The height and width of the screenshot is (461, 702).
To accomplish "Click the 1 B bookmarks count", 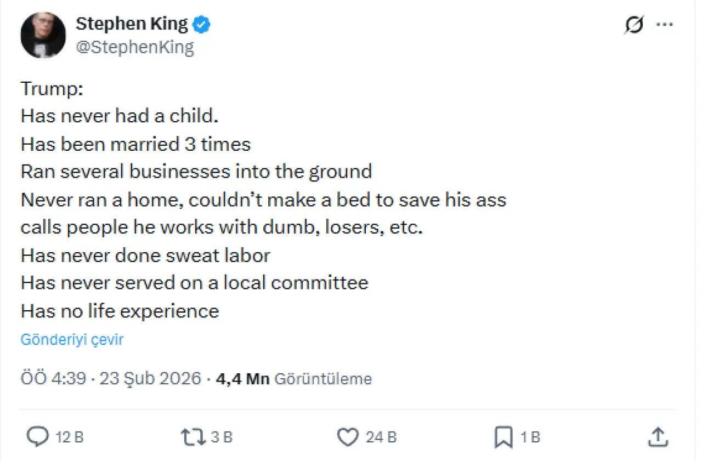I will point(530,437).
